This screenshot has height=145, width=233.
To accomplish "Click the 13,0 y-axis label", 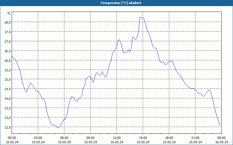I will [x=8, y=117].
